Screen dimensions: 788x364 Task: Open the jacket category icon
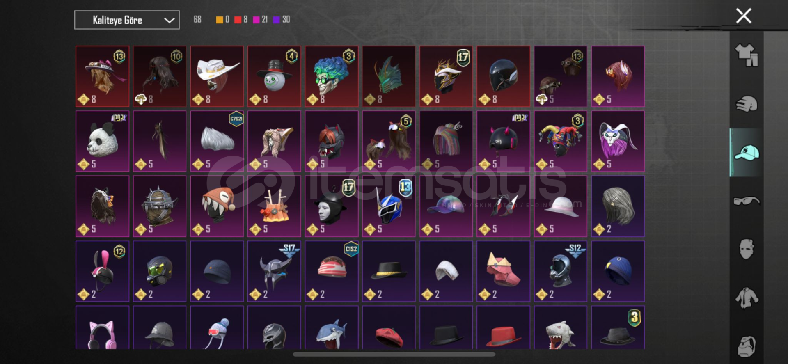point(747,298)
